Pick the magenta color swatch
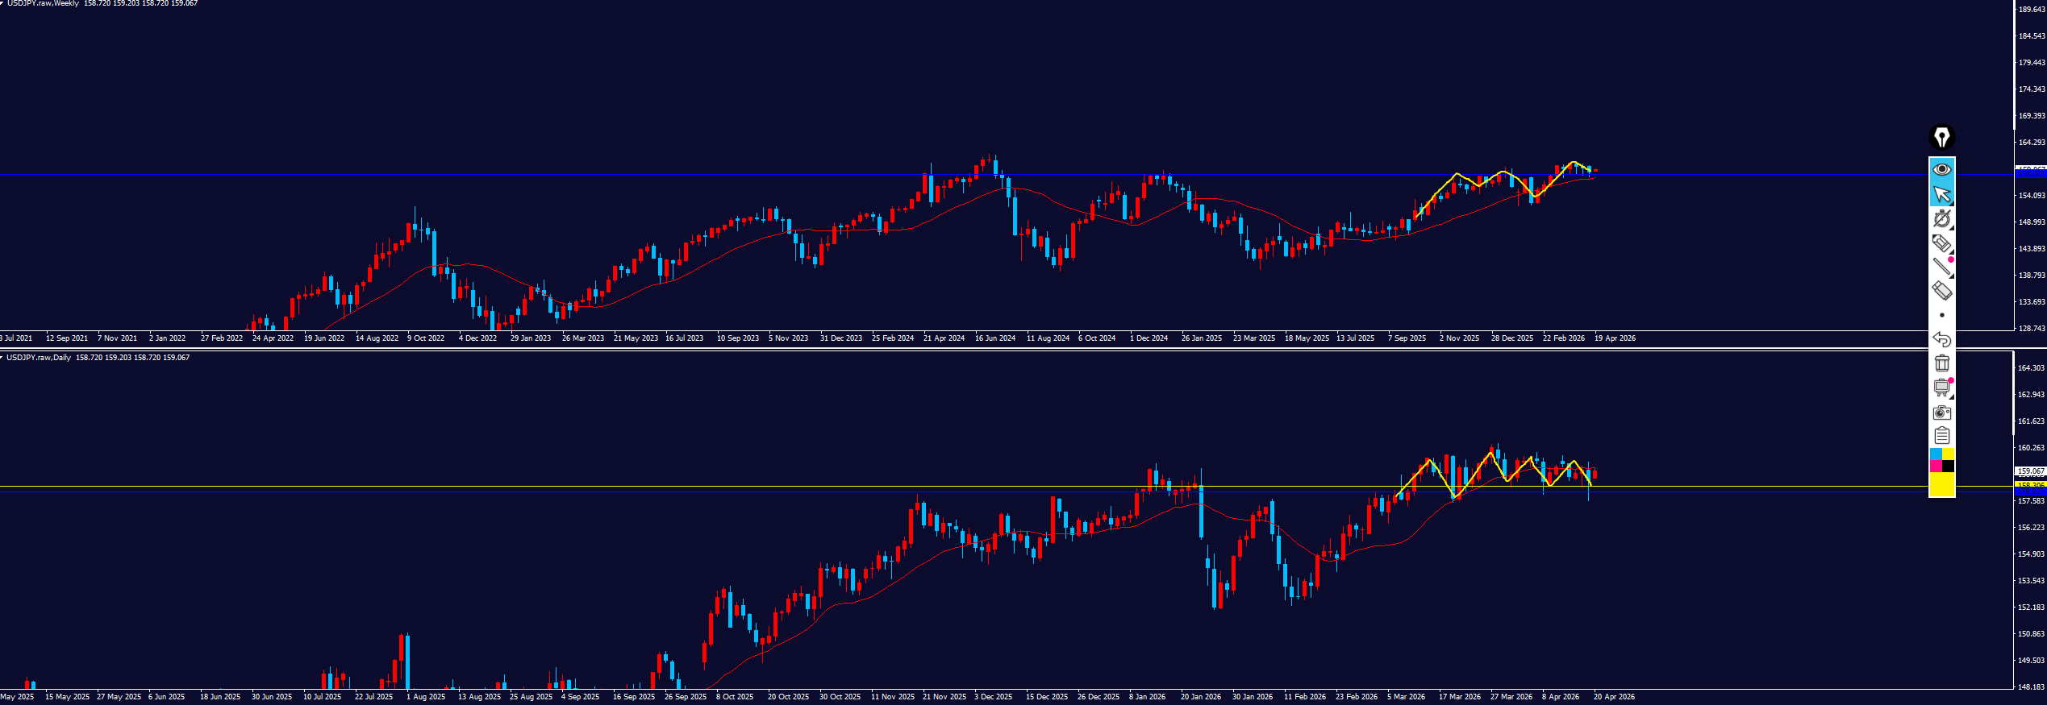Screen dimensions: 2047x705 (x=1936, y=467)
